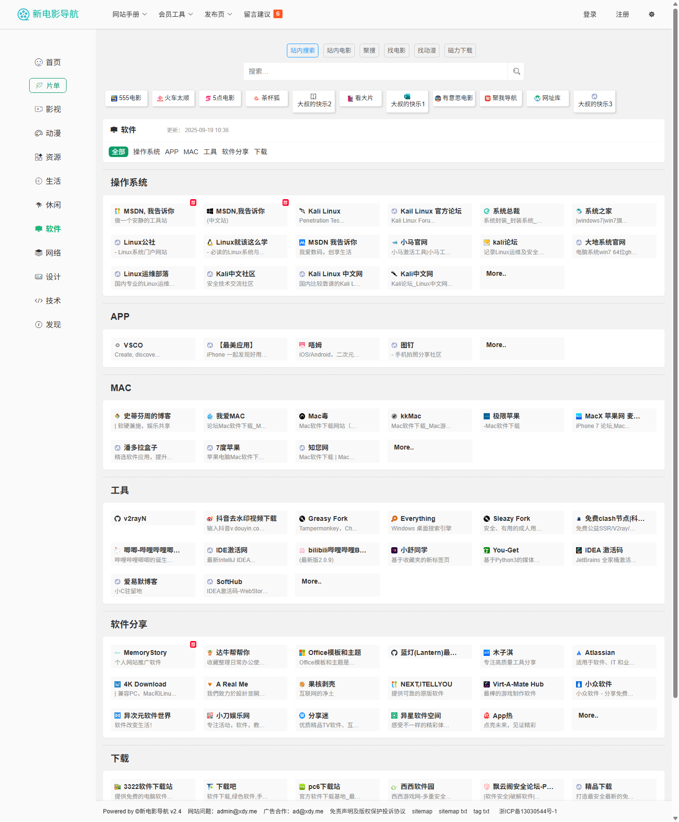Select the 站内搜索 search mode
The height and width of the screenshot is (822, 679).
303,50
